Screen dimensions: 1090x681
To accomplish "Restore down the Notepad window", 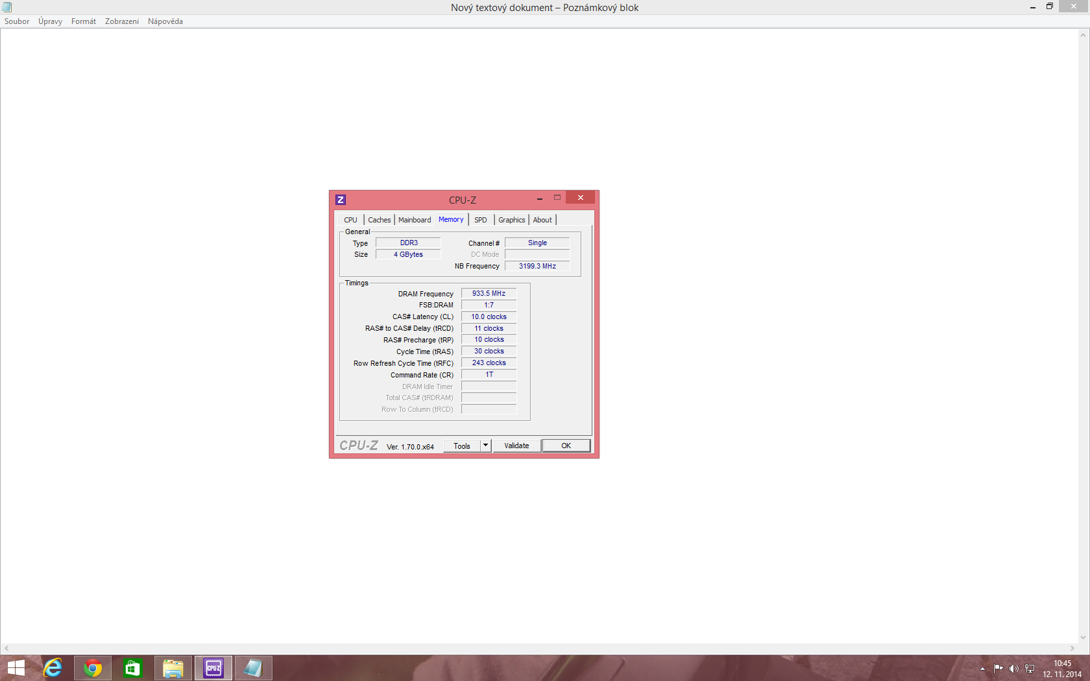I will point(1050,6).
